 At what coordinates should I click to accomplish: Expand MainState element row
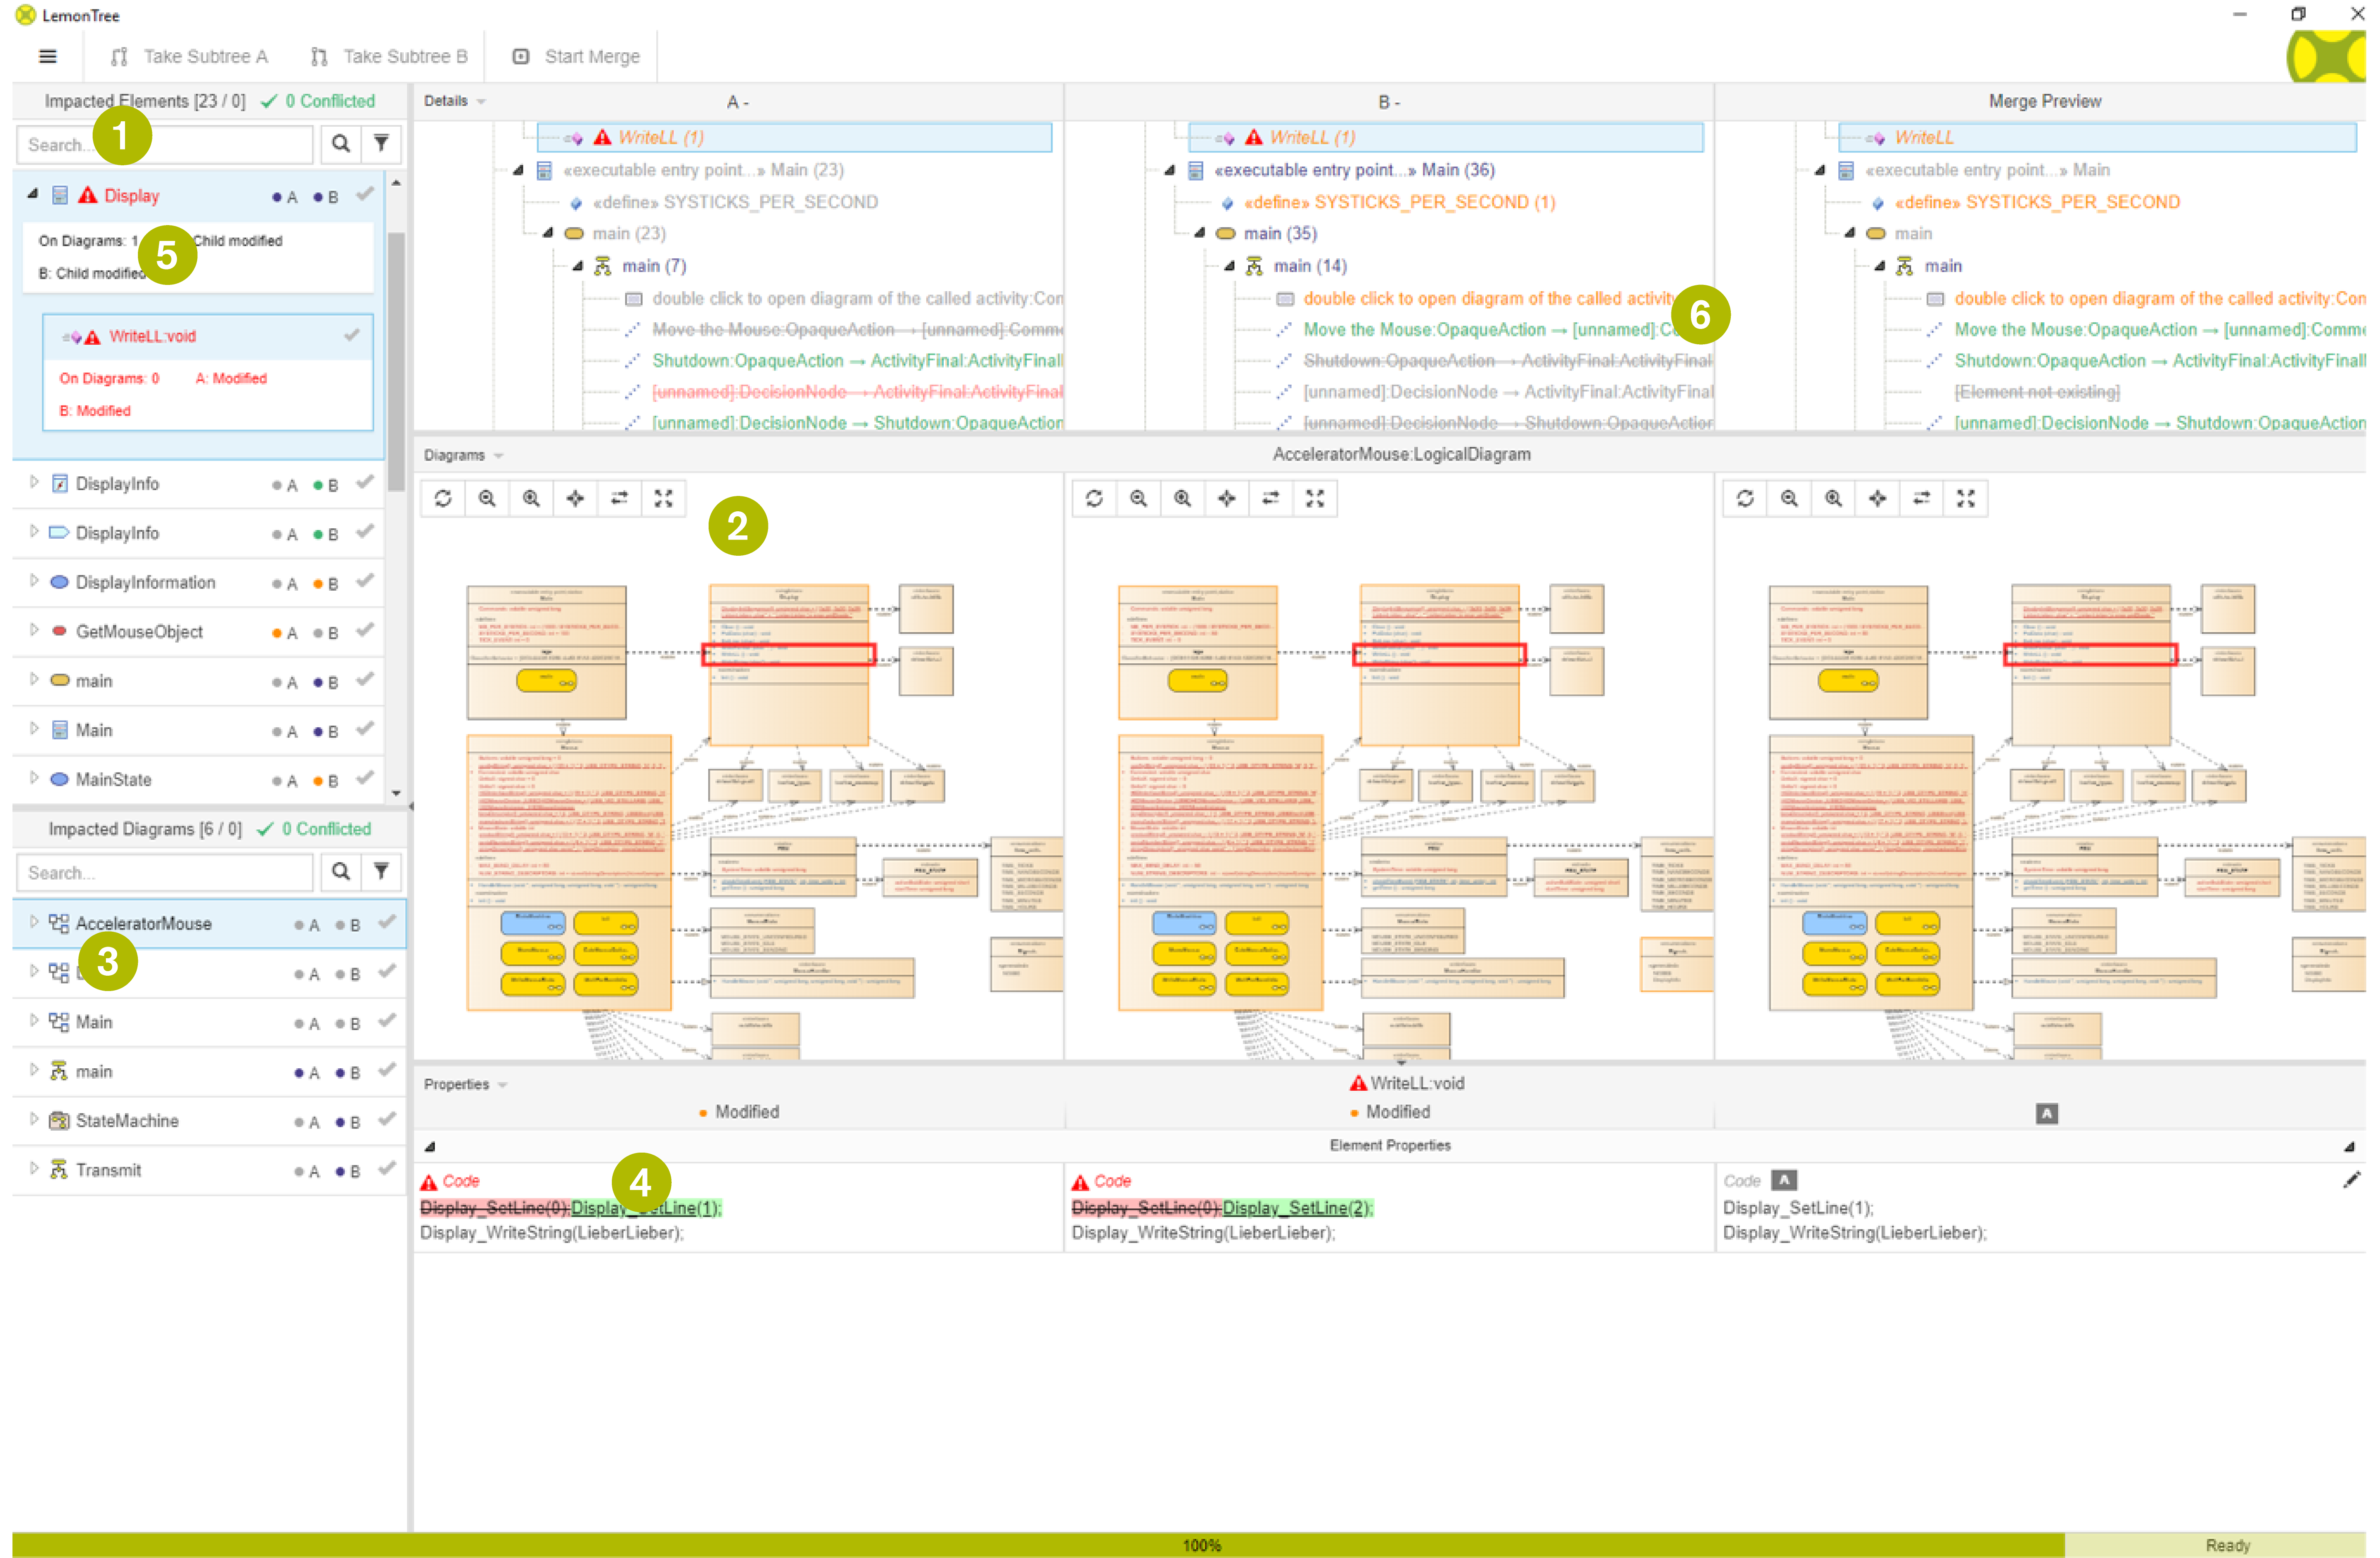34,777
